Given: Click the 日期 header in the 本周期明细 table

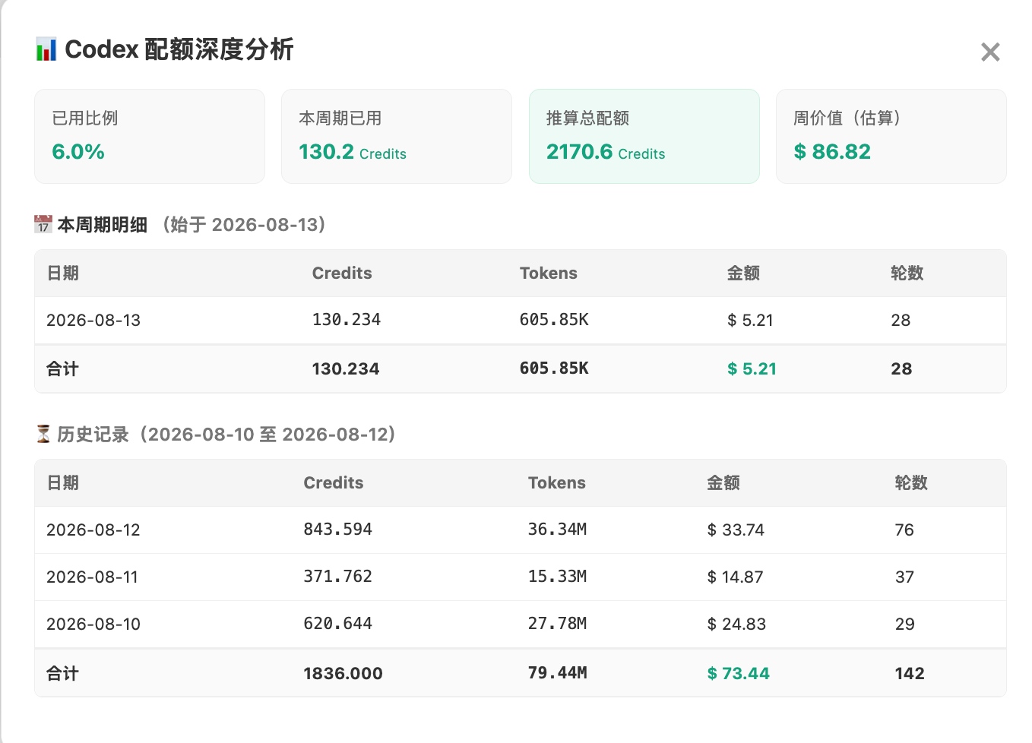Looking at the screenshot, I should point(62,273).
